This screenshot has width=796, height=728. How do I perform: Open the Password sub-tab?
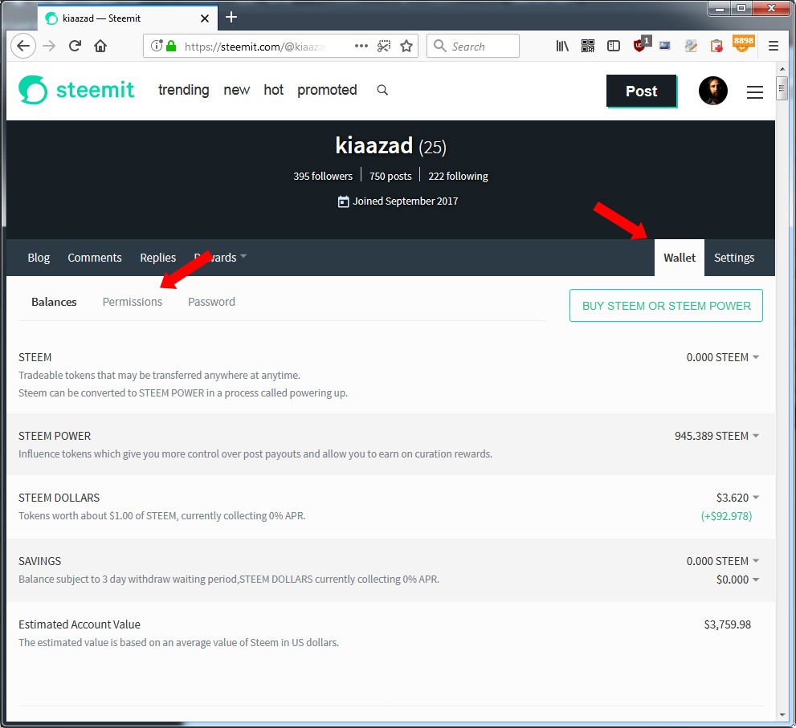pyautogui.click(x=211, y=302)
